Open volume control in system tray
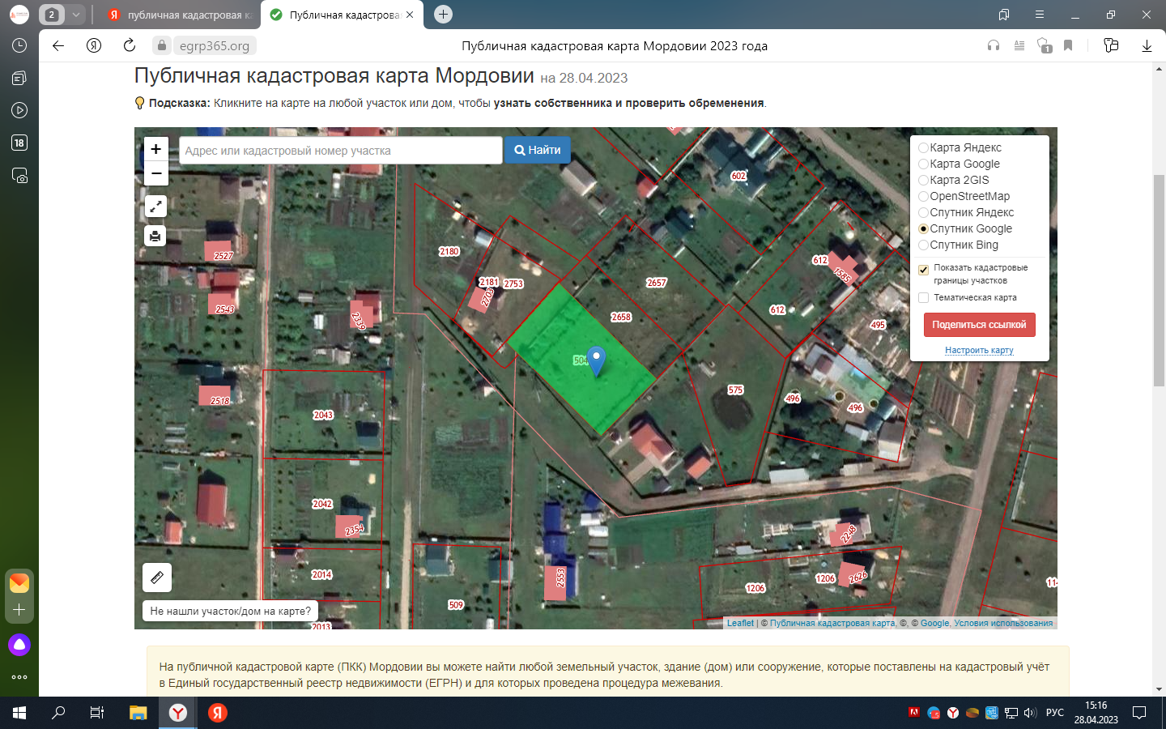This screenshot has width=1166, height=729. 1030,713
